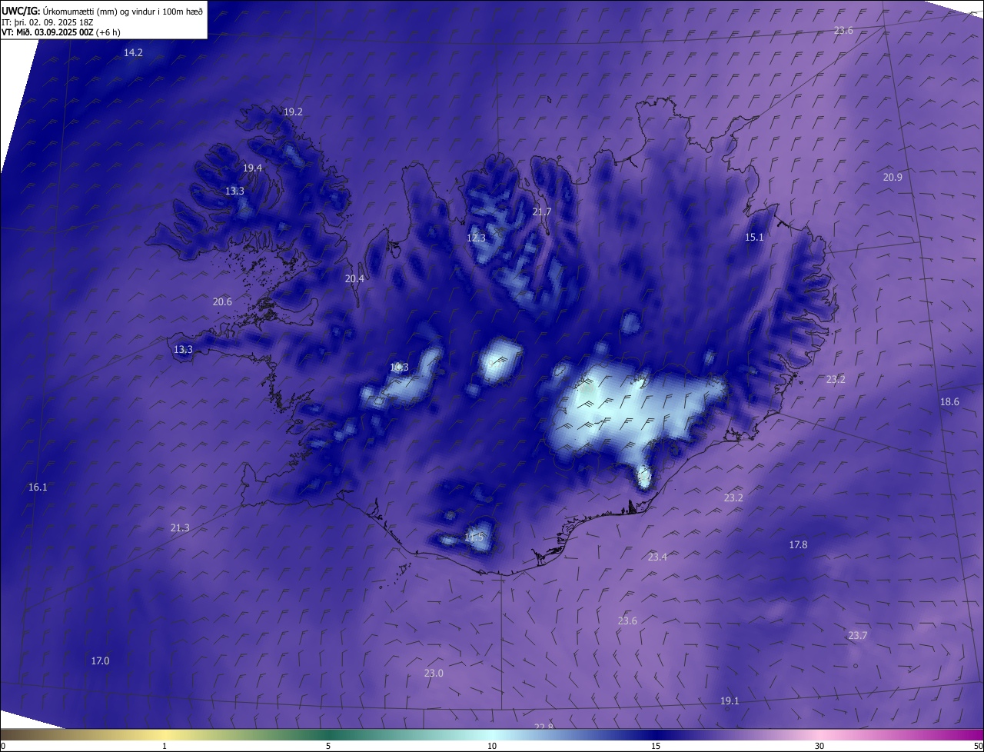The height and width of the screenshot is (752, 984).
Task: Click the 21.7 value label
Action: (x=541, y=211)
